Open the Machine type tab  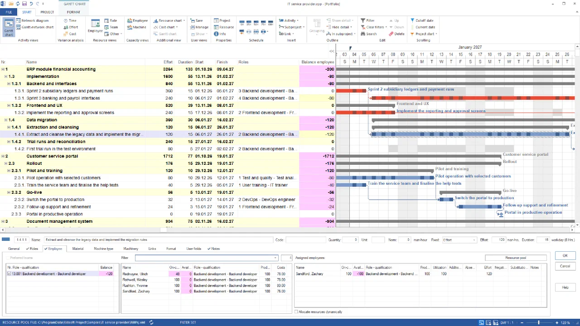(x=103, y=249)
